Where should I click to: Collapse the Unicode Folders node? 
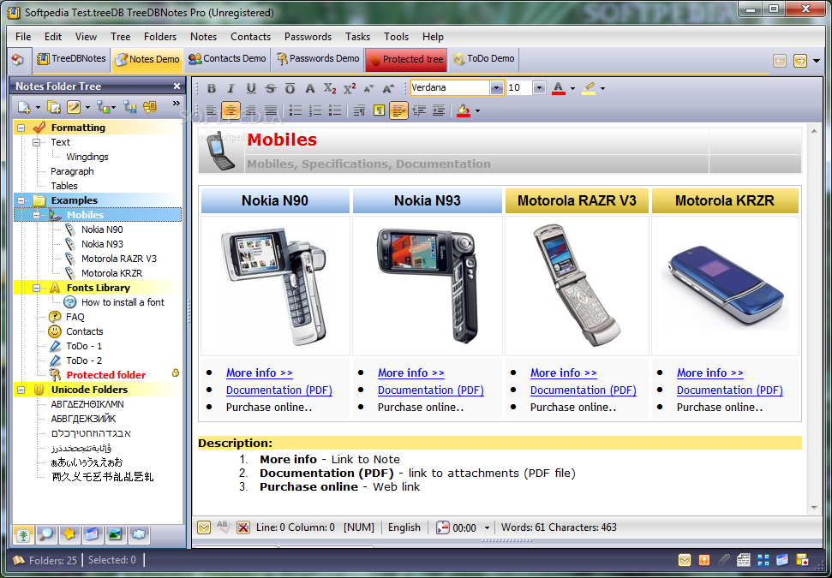(x=21, y=390)
